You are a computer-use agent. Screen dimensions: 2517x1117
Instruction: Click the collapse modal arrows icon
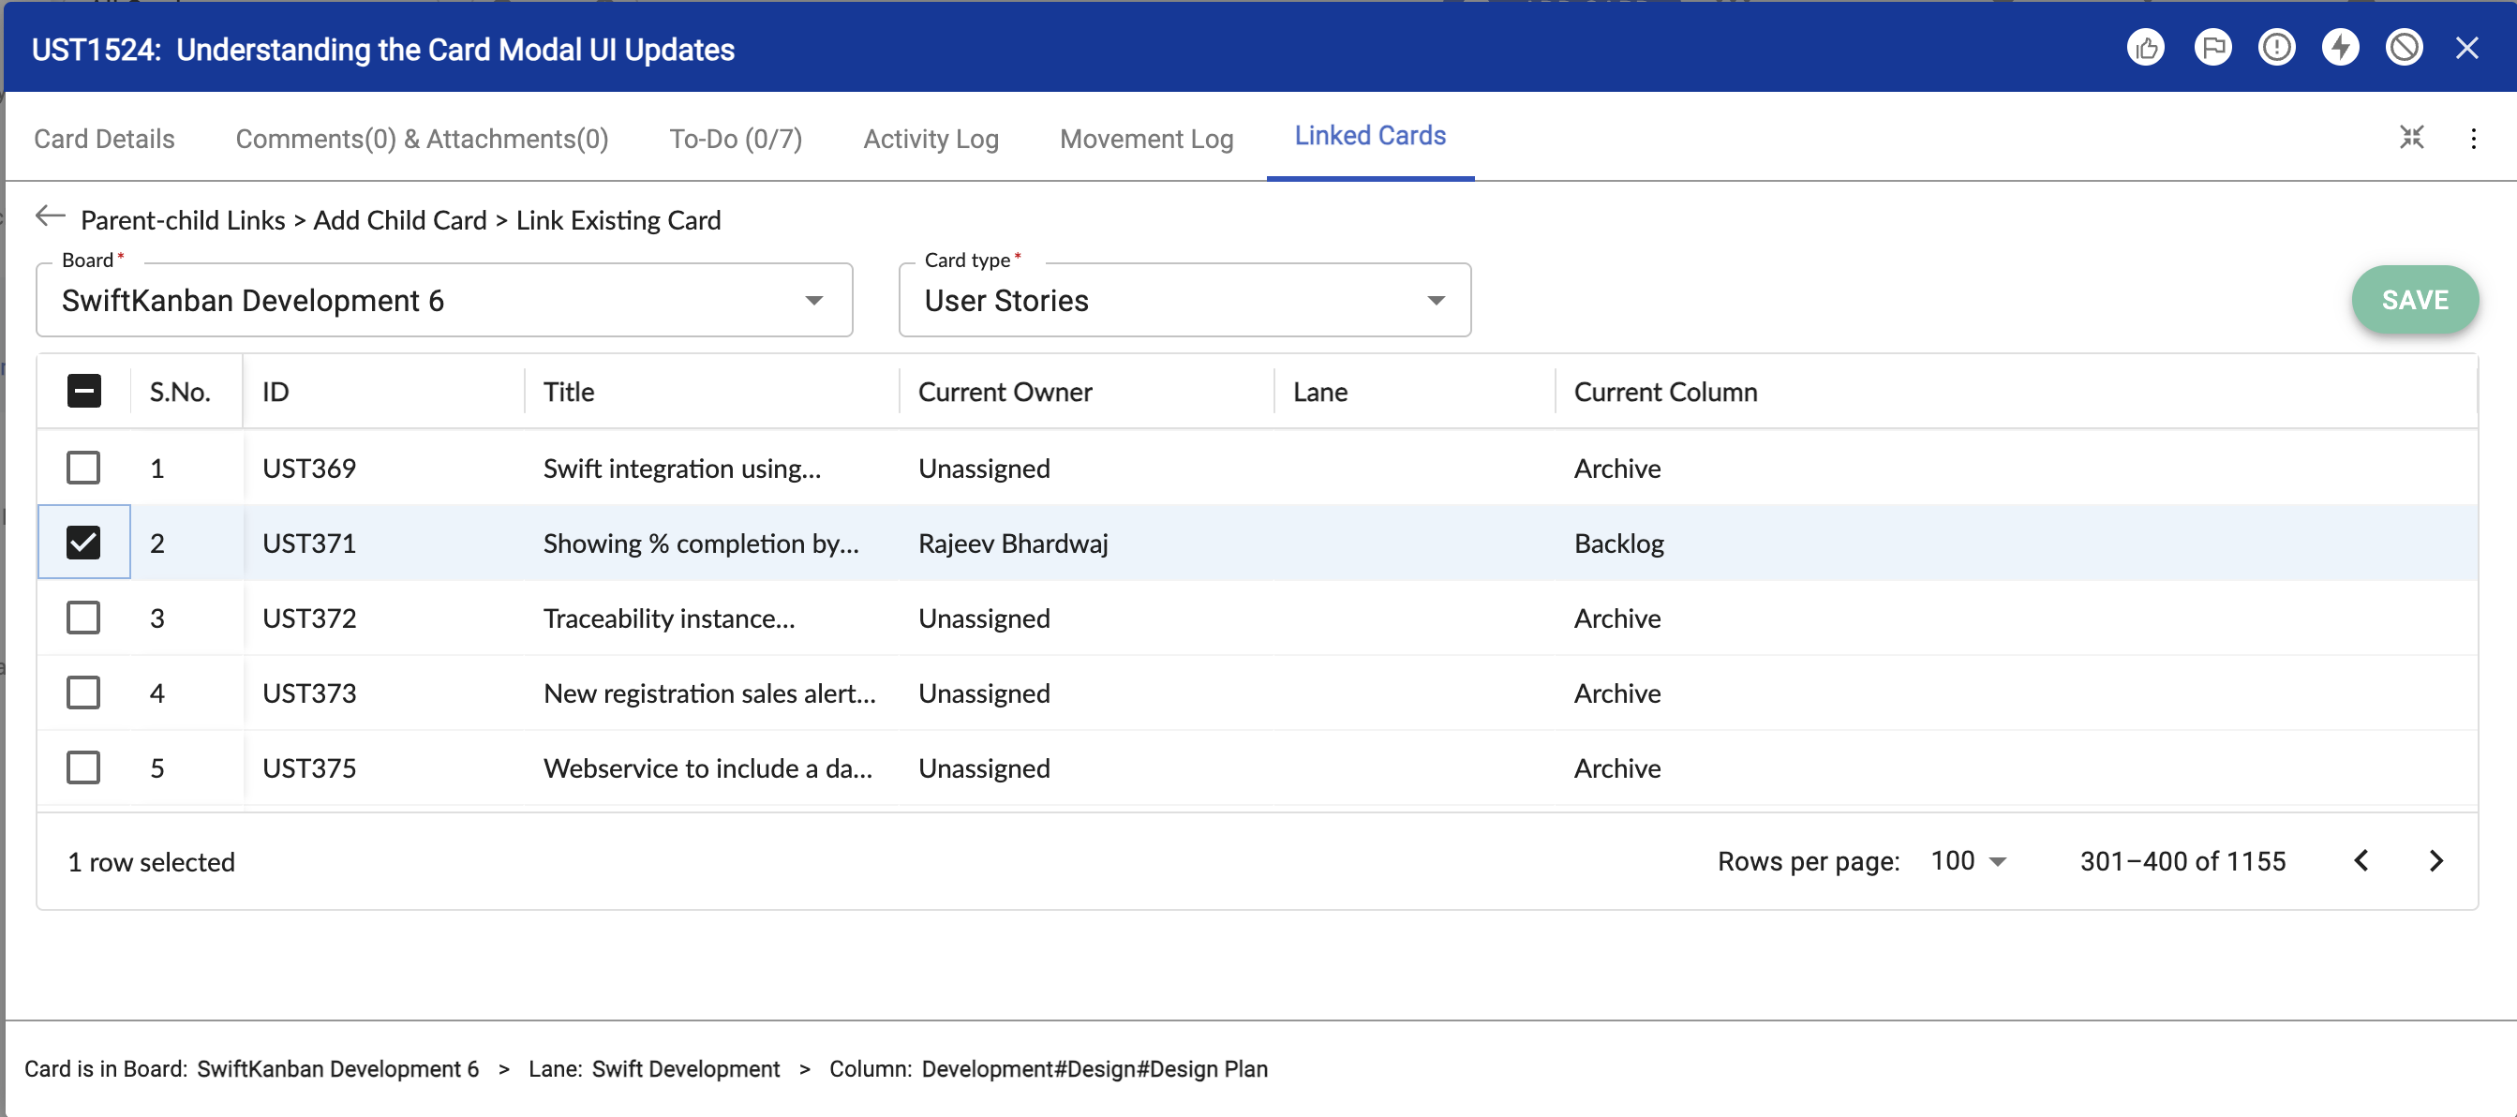tap(2411, 138)
